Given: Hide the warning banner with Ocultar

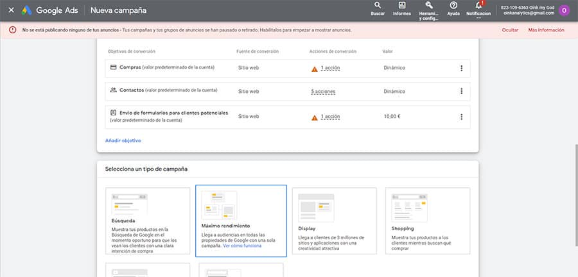Looking at the screenshot, I should point(510,30).
